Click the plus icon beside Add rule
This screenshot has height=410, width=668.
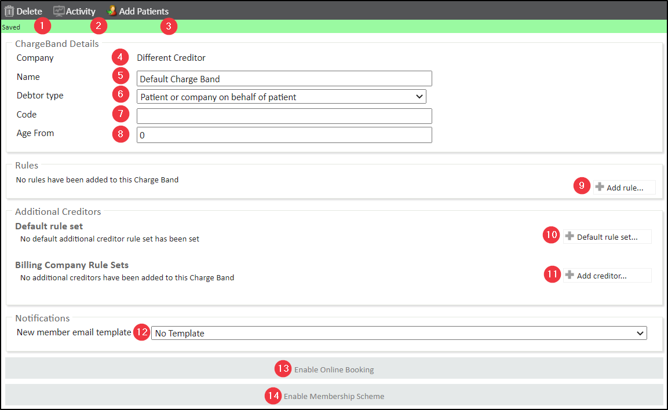600,187
